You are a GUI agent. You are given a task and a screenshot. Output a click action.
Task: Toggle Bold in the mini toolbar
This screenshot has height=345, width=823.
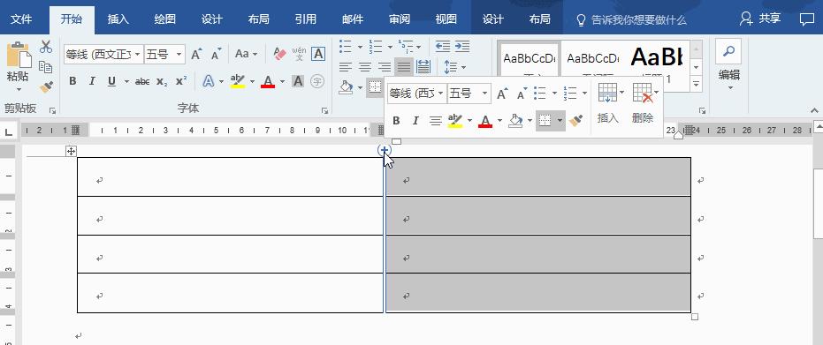[396, 121]
